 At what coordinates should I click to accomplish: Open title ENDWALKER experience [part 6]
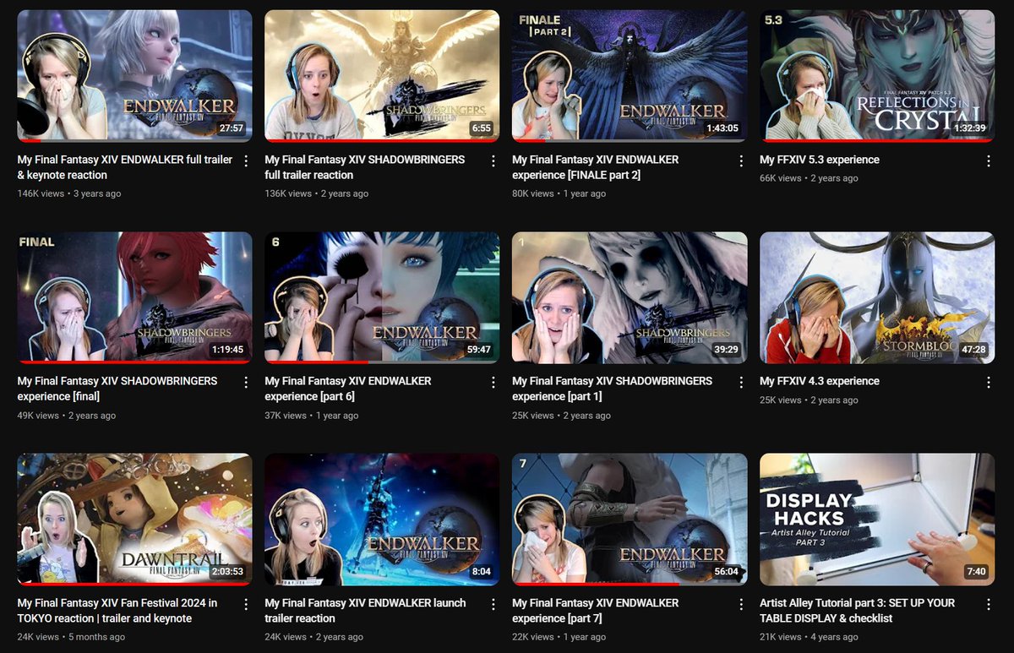[348, 389]
